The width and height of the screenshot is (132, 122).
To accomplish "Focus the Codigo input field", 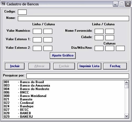I will tap(22, 12).
